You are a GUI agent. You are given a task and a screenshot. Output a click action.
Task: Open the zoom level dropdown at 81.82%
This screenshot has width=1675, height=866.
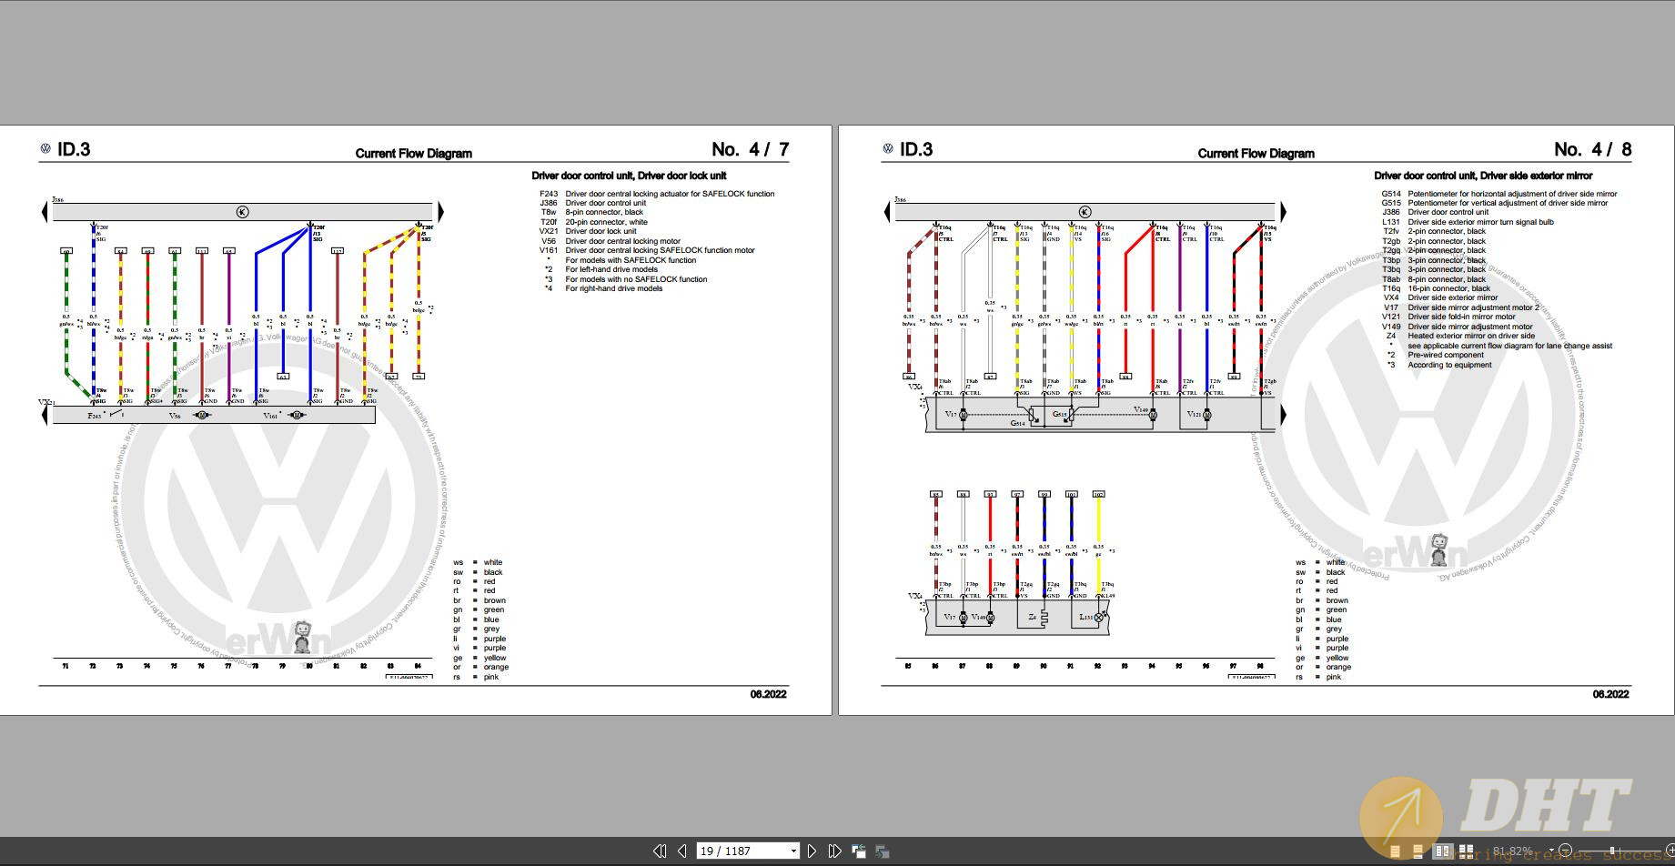click(x=1551, y=851)
